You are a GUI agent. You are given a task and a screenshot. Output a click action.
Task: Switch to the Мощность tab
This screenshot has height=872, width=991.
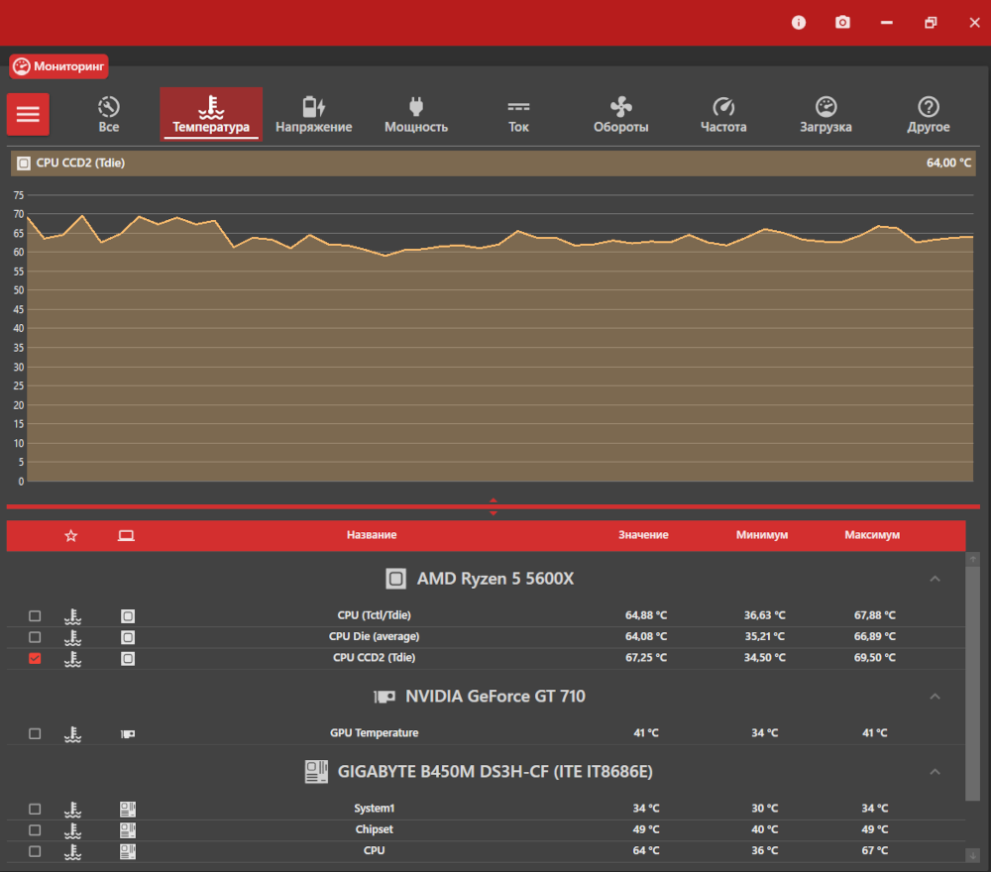coord(416,114)
